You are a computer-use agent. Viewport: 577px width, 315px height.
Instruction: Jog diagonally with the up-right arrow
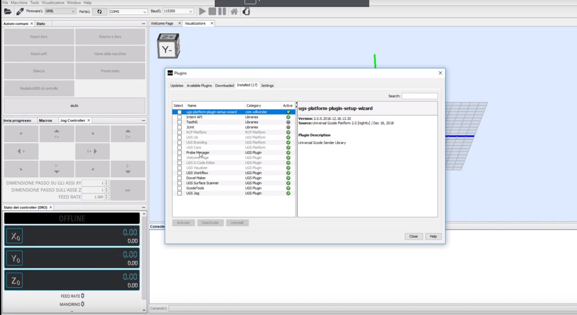tap(93, 134)
